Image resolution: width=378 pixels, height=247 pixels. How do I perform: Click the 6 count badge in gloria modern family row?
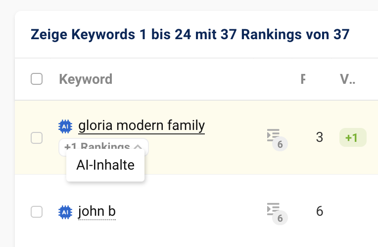pyautogui.click(x=280, y=144)
